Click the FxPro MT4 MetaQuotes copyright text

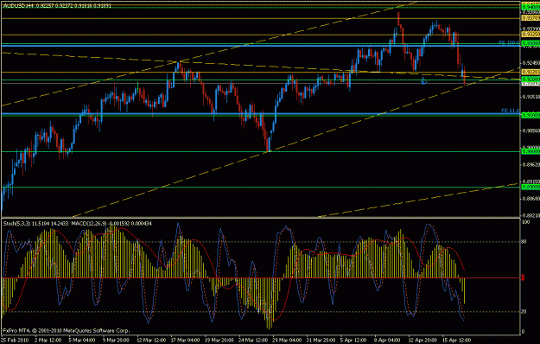67,330
